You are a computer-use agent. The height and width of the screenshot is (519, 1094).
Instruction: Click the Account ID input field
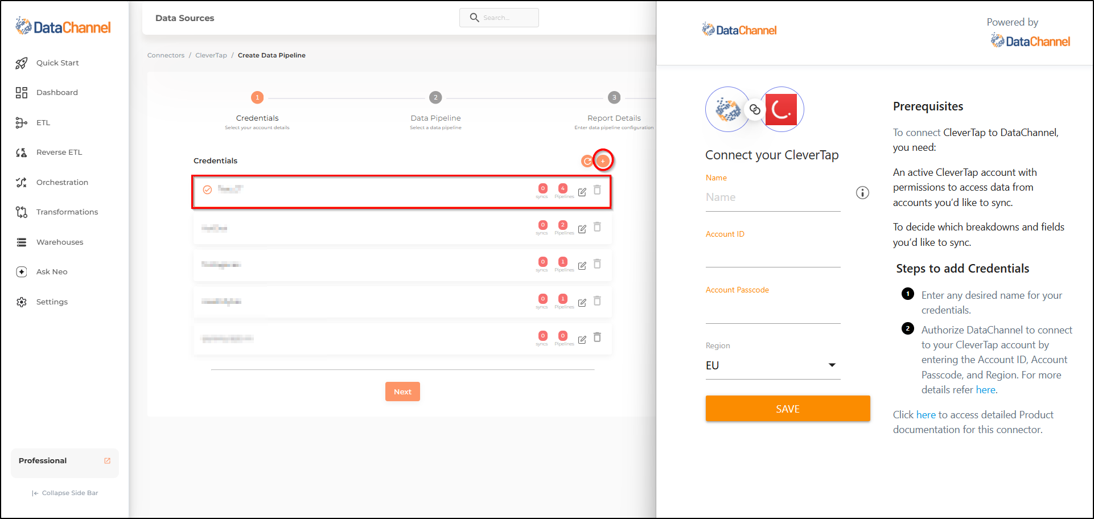pos(773,254)
